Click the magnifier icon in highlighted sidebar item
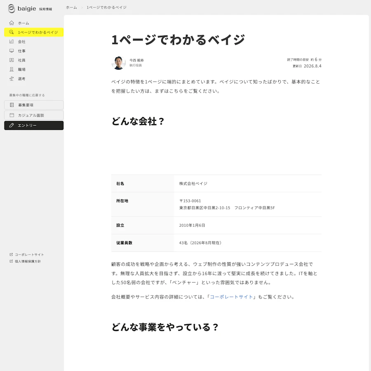 point(12,32)
